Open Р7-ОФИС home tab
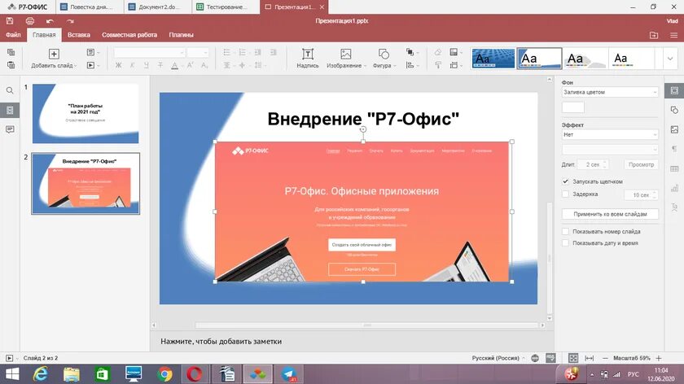Viewport: 684px width, 384px height. pyautogui.click(x=28, y=7)
